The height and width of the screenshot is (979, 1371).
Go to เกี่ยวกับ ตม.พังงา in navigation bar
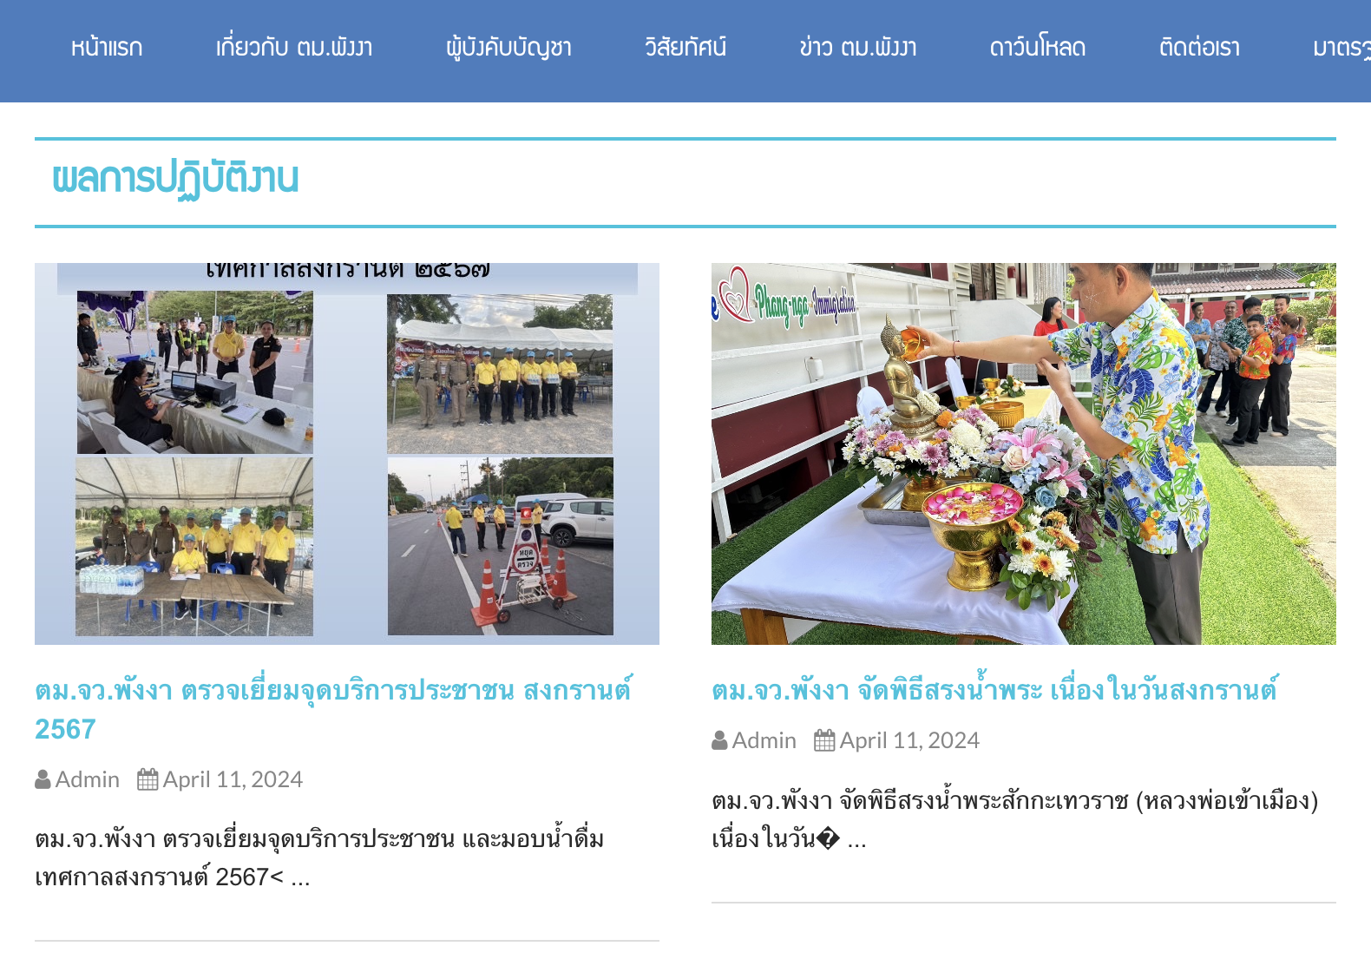click(294, 48)
